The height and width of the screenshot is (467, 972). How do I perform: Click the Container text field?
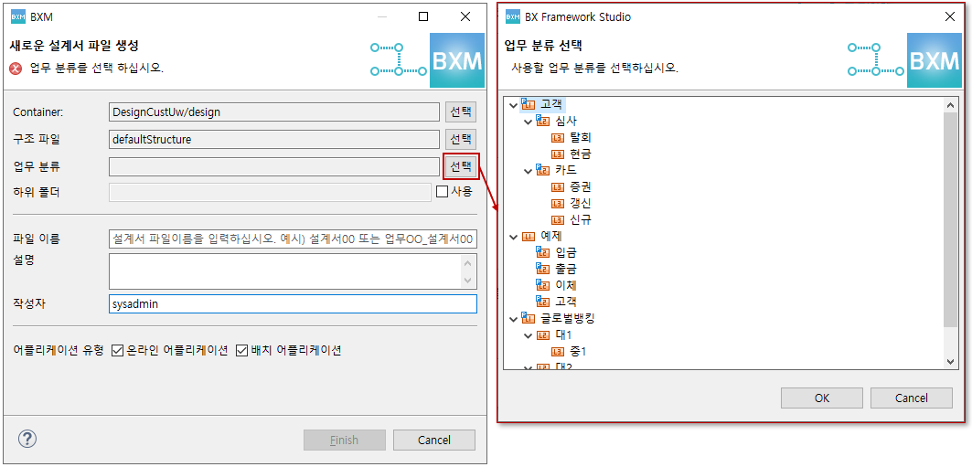tap(274, 112)
